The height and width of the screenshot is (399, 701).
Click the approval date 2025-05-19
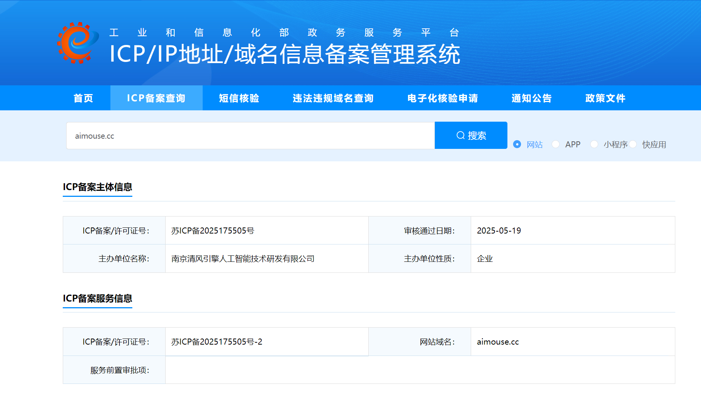499,230
